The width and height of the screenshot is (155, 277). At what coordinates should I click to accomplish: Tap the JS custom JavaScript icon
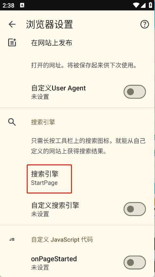pos(12,240)
